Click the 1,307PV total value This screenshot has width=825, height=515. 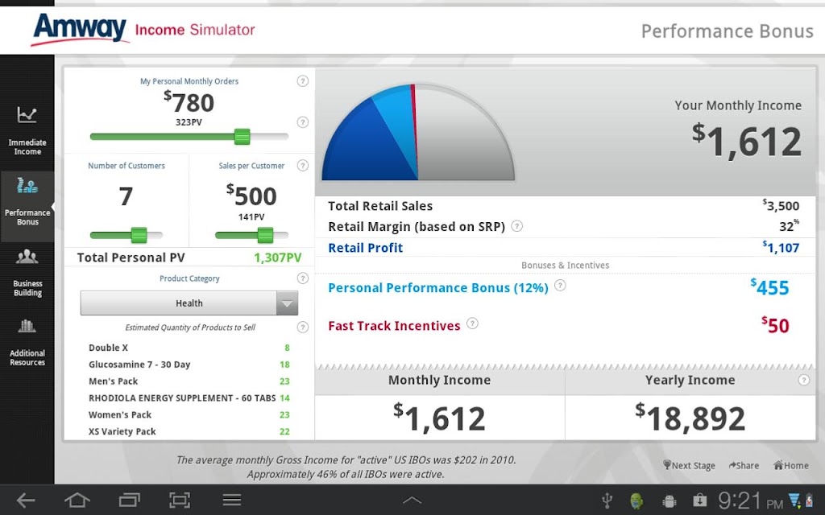click(278, 257)
